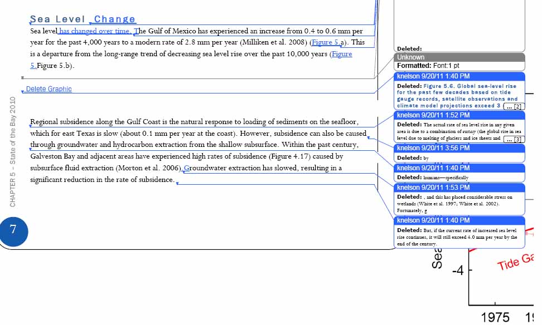Screen dimensions: 542x325
Task: Click the blue page number 7 circle
Action: (x=13, y=231)
